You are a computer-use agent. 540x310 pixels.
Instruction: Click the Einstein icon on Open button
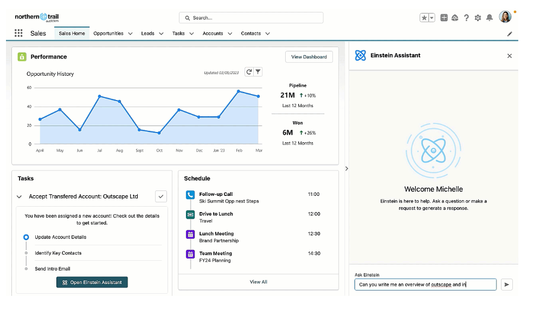pos(65,282)
